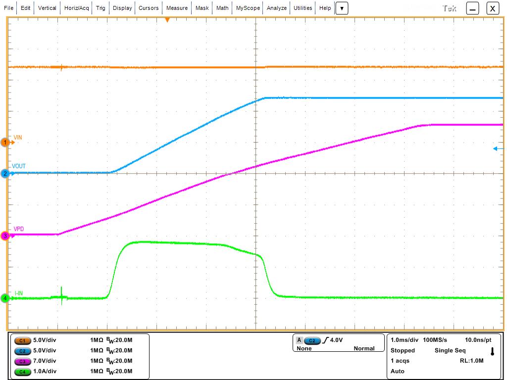Viewport: 507px width, 380px height.
Task: Click the trigger source C2 badge
Action: 312,340
